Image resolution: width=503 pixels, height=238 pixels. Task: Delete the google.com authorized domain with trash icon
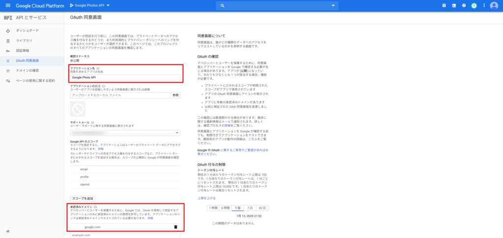coord(175,227)
